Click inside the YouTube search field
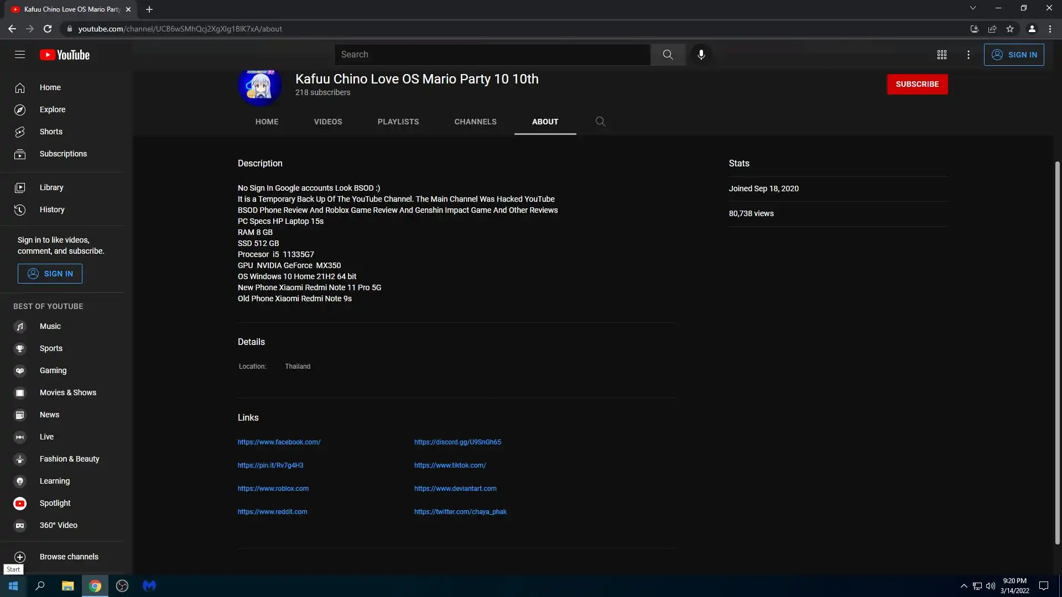 click(492, 55)
